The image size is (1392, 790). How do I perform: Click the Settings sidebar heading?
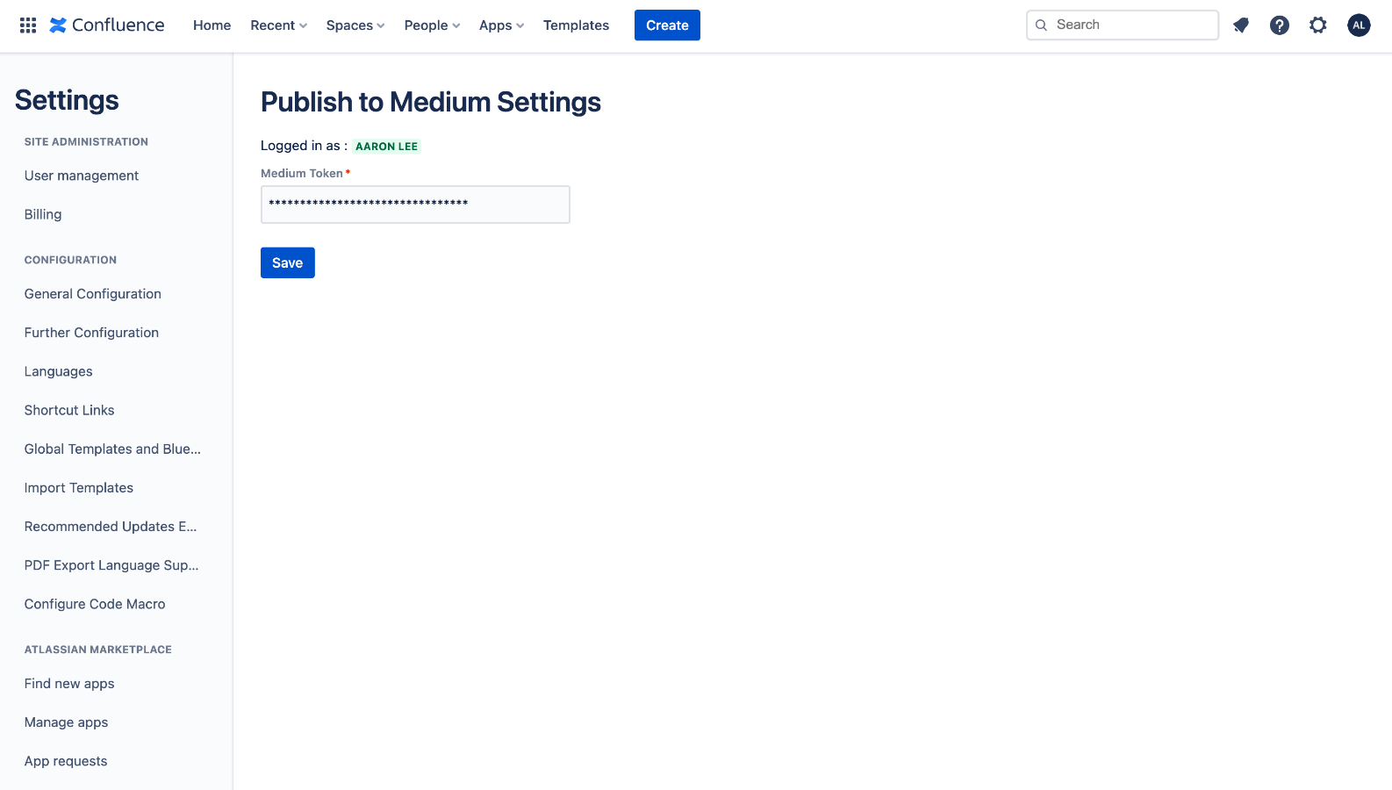[67, 100]
